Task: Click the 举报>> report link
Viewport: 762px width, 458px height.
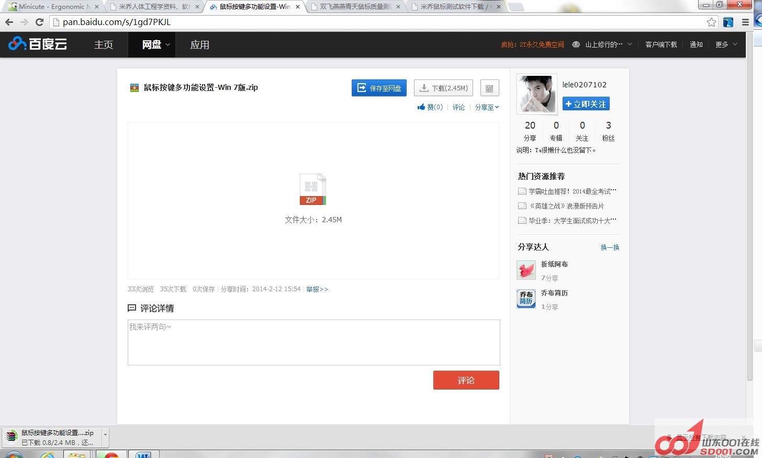Action: 317,289
